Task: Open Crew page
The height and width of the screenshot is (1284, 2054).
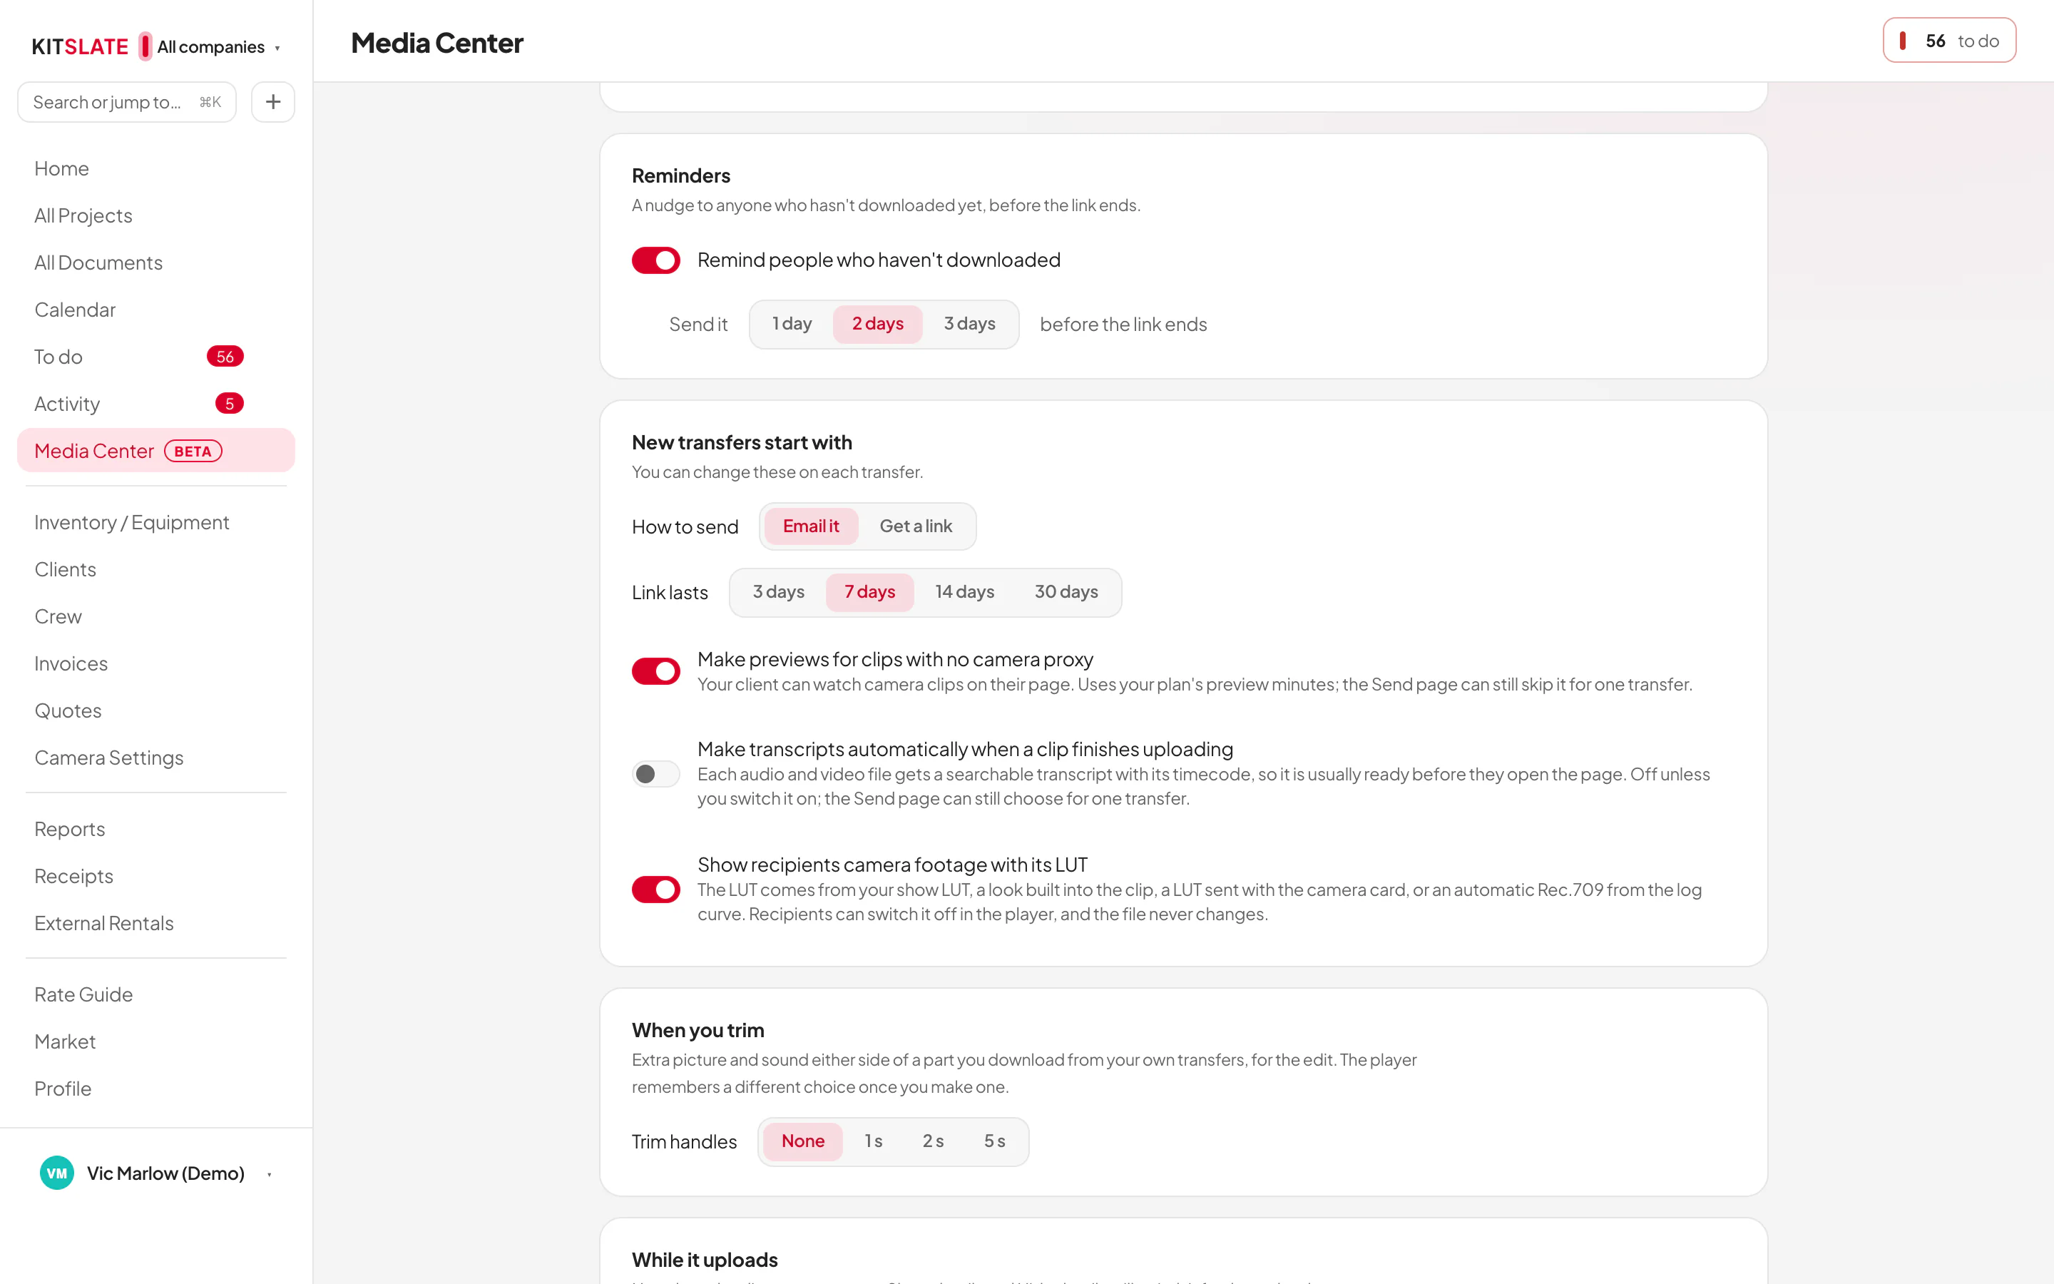Action: 156,616
